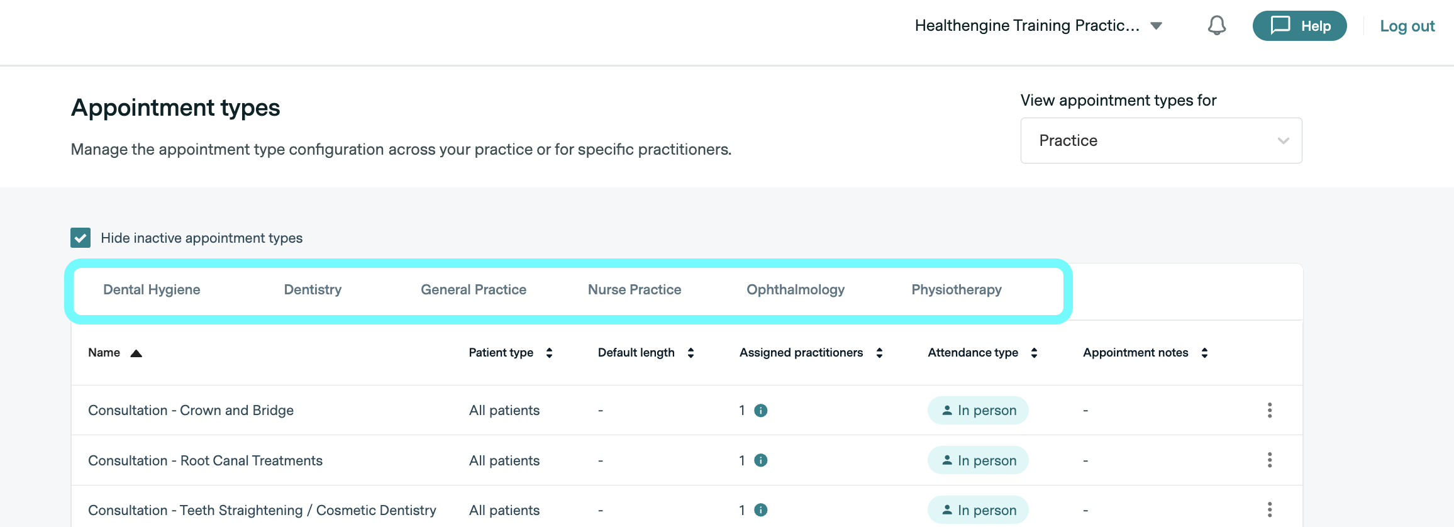Click the Help button
Screen dimensions: 1454x527
pos(1299,26)
